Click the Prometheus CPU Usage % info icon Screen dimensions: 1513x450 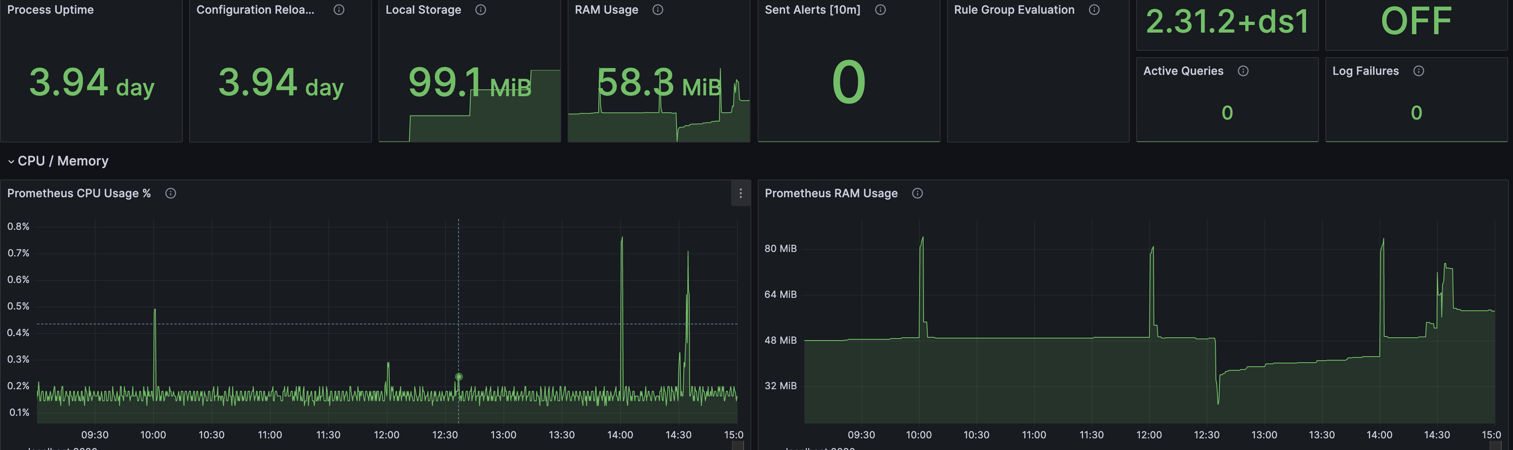coord(171,193)
